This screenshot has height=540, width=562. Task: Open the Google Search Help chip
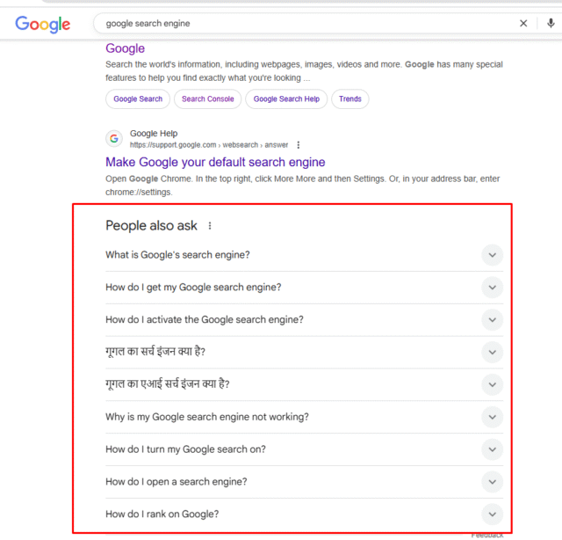[286, 99]
